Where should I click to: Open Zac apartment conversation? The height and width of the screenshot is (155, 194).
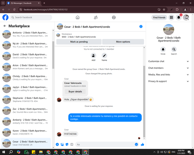(26, 110)
